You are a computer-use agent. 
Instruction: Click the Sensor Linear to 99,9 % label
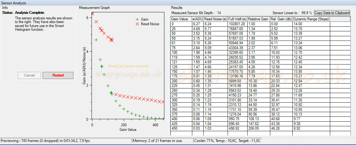coord(292,13)
